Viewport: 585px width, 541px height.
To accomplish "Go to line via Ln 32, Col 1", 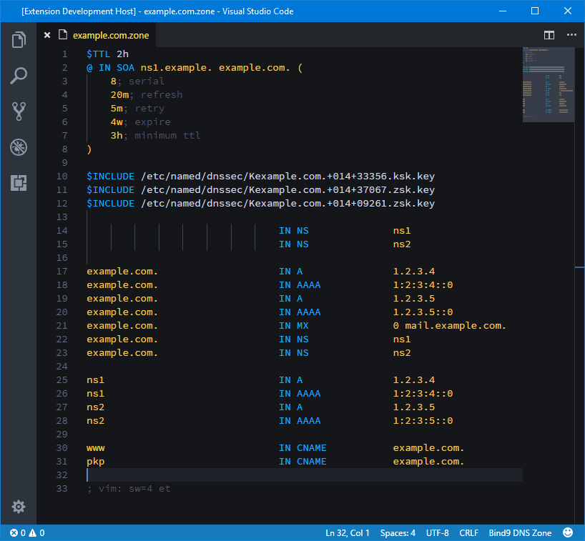I will point(348,532).
